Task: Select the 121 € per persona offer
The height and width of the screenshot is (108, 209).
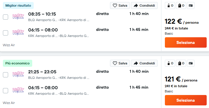Action: pos(186,100)
